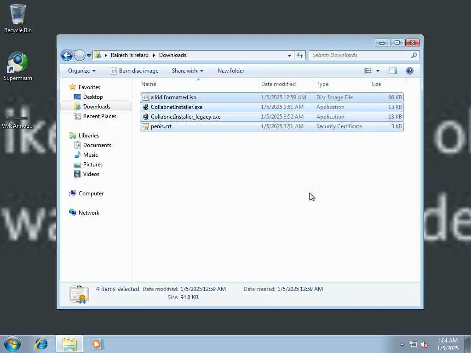Click the certificate thumbnail in details pane

[x=79, y=294]
